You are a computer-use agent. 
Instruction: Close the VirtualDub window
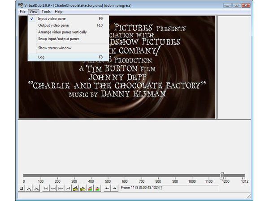click(246, 5)
